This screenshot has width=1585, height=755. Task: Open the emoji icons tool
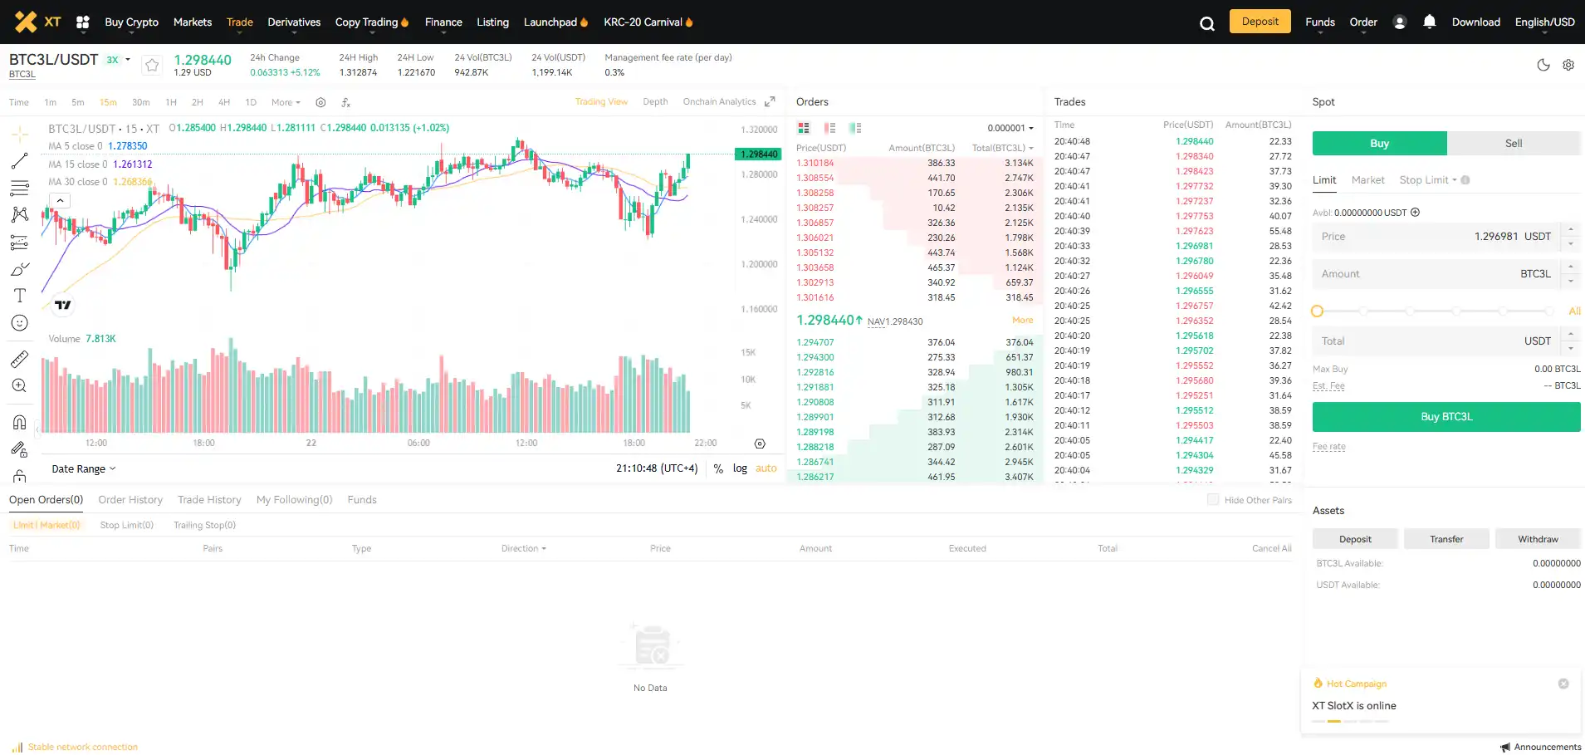pyautogui.click(x=20, y=323)
